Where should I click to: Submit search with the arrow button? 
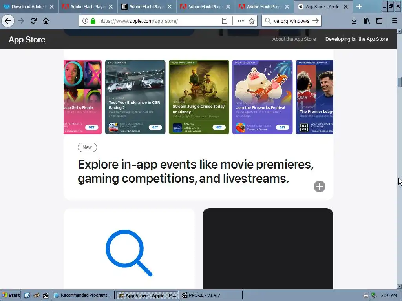316,21
